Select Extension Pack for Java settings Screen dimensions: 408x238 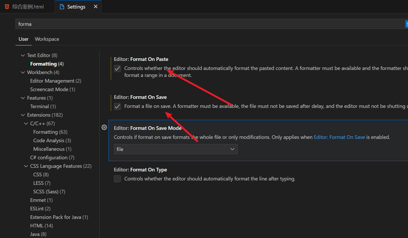(59, 217)
